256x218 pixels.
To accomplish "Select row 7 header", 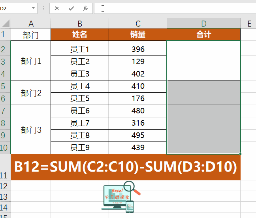I will click(5, 111).
